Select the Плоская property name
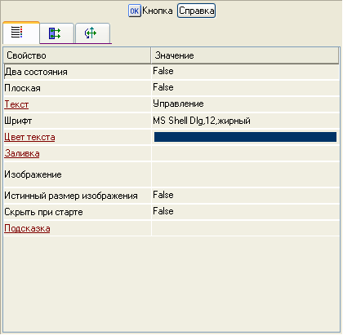The image size is (343, 335). pos(22,88)
